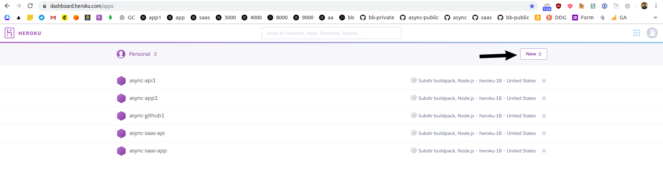Click heroku-18 stack label on async-github1 row

pyautogui.click(x=490, y=116)
